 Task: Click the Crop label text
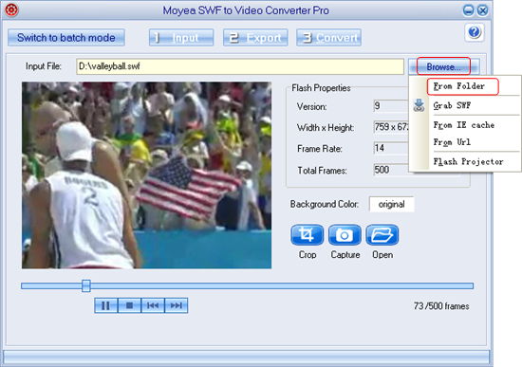308,254
